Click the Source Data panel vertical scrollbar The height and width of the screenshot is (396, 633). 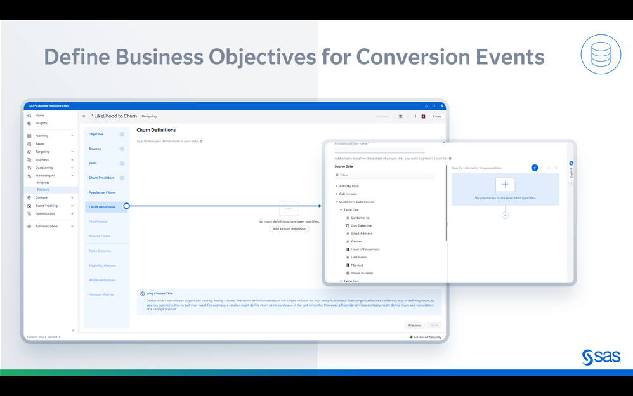click(446, 203)
